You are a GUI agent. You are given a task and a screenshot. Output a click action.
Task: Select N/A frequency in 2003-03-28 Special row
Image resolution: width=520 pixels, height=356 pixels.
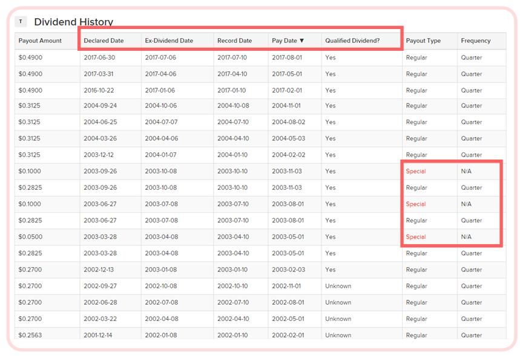pyautogui.click(x=466, y=237)
